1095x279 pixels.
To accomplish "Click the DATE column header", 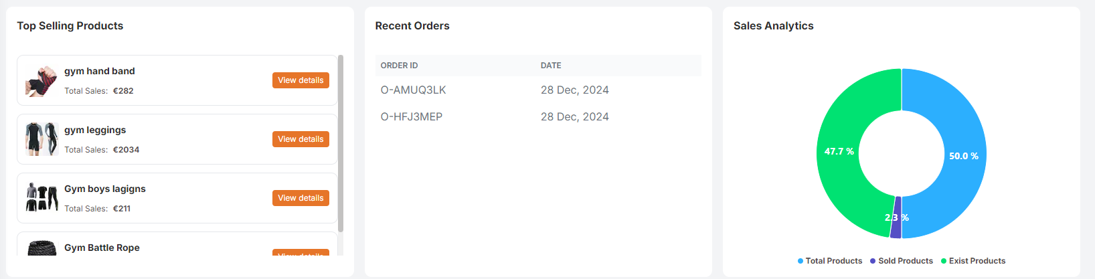I will (x=551, y=66).
